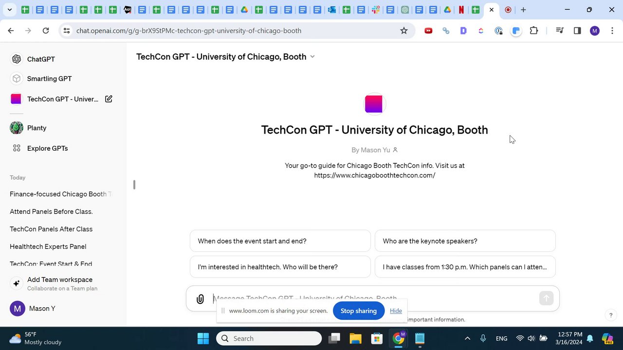Open the weather widget showing 56°F
623x350 pixels.
[x=36, y=338]
